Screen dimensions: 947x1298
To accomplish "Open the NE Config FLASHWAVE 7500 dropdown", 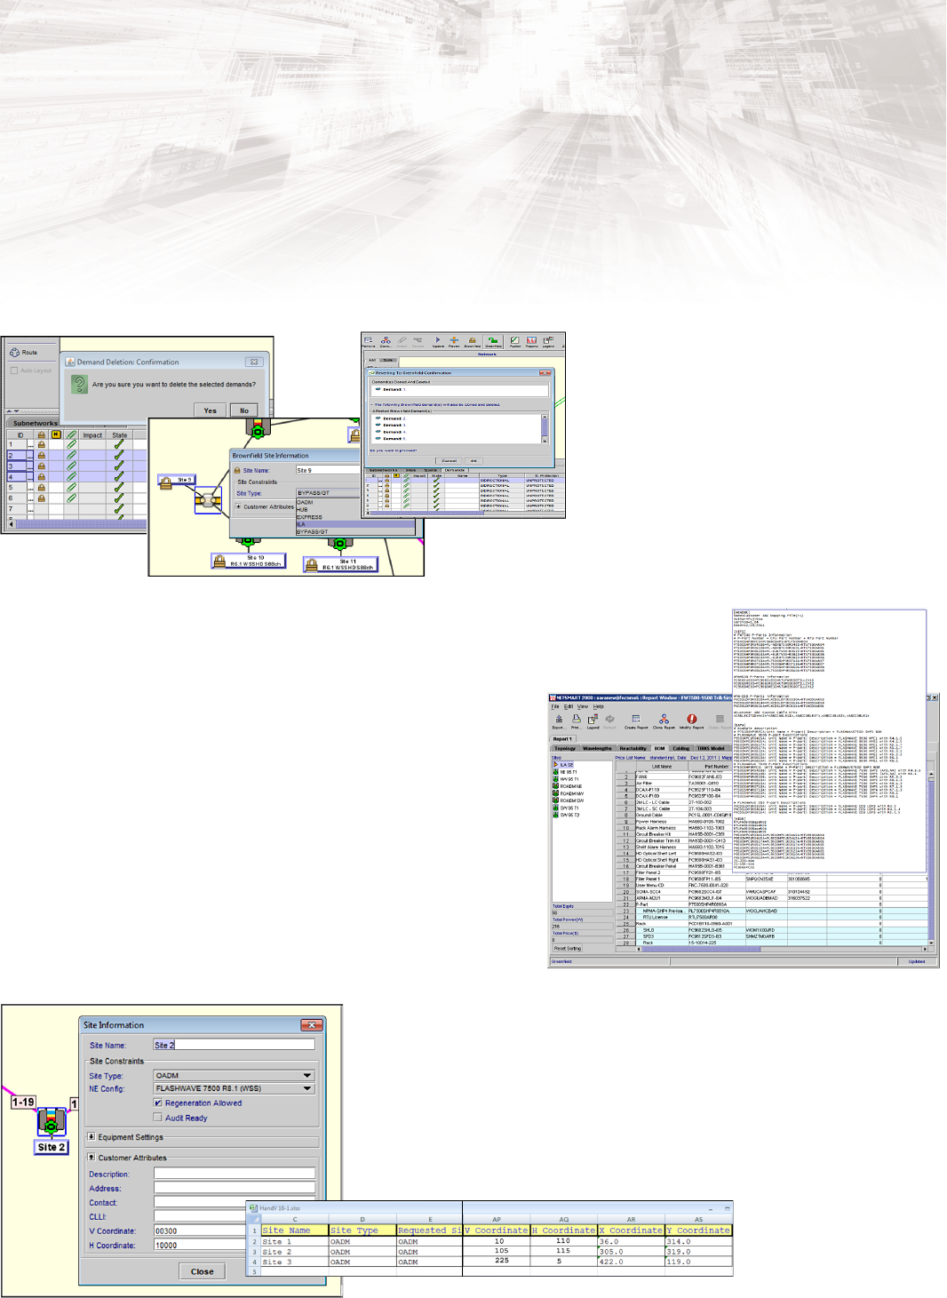I will click(x=234, y=1088).
